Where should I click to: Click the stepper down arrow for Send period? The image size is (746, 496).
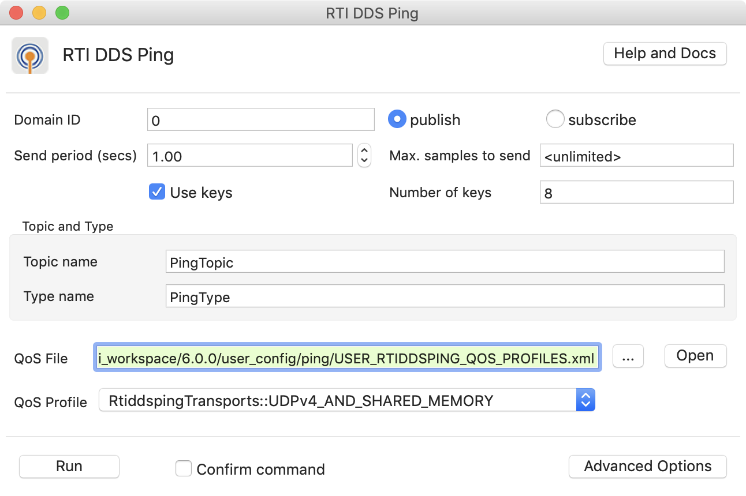[364, 160]
